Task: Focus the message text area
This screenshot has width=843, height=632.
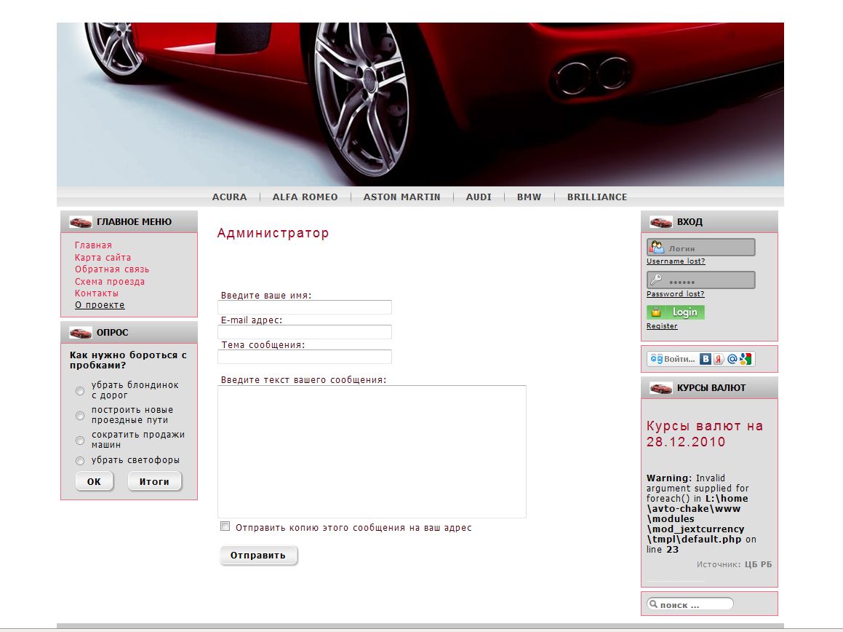Action: point(372,451)
